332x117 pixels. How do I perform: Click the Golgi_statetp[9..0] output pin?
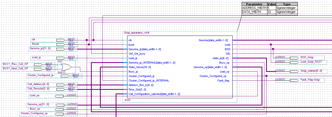(x=294, y=71)
